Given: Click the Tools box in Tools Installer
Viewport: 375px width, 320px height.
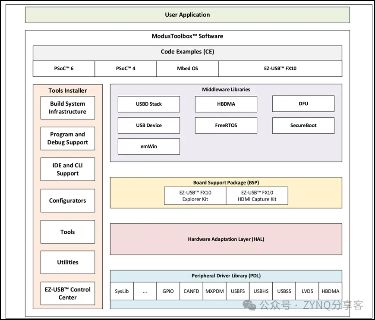Looking at the screenshot, I should [68, 232].
